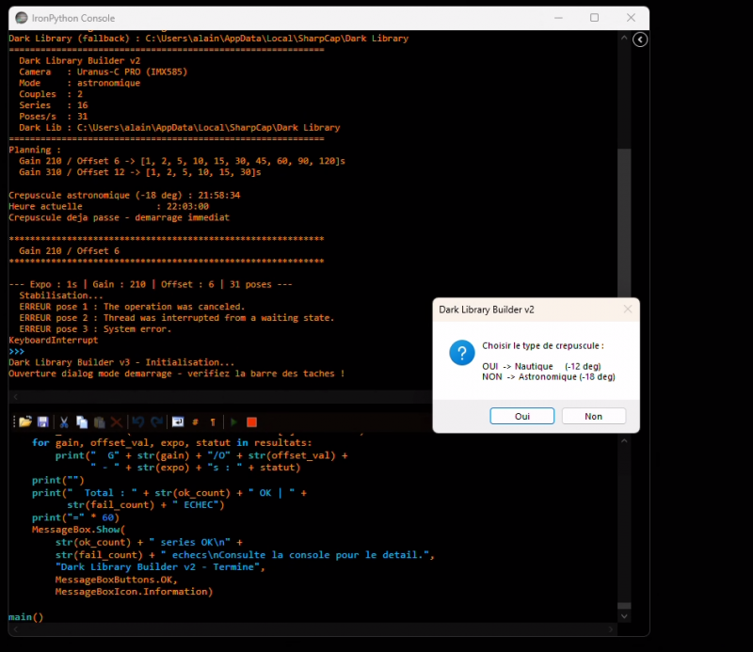This screenshot has width=753, height=652.
Task: Toggle line numbers hash icon
Action: click(196, 422)
